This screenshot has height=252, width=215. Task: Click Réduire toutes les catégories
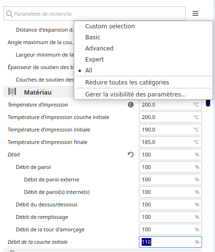click(143, 82)
